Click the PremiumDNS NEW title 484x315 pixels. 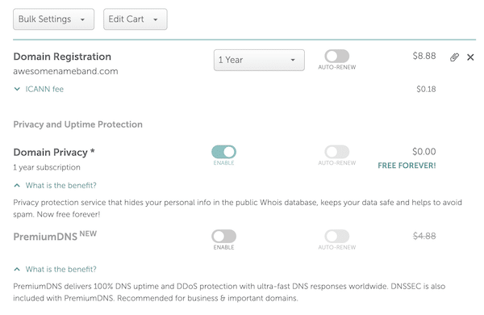55,236
